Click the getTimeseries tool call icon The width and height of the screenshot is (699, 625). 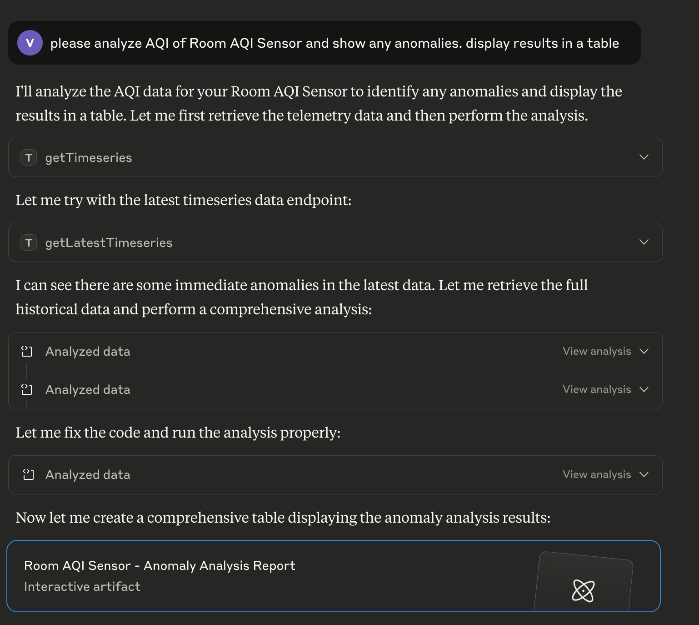28,157
